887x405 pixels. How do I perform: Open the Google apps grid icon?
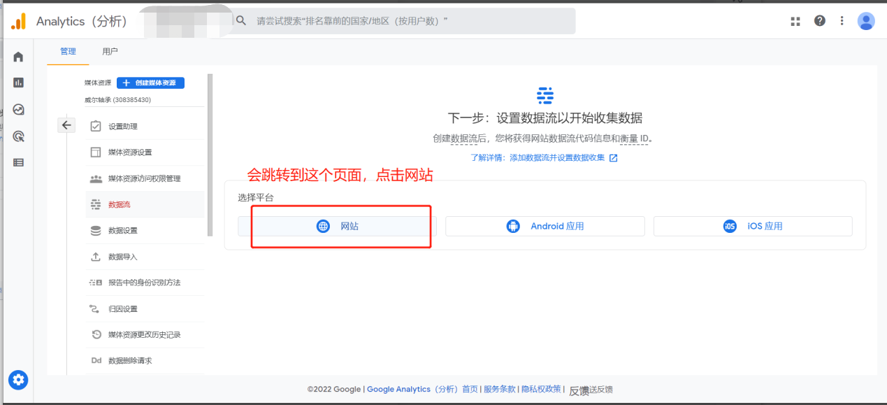click(x=795, y=21)
